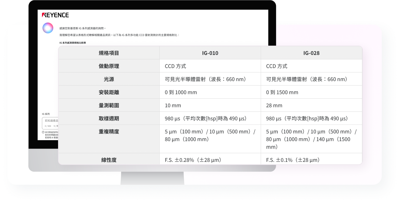Click the 'CCD 方式' cell under IG-010

210,66
